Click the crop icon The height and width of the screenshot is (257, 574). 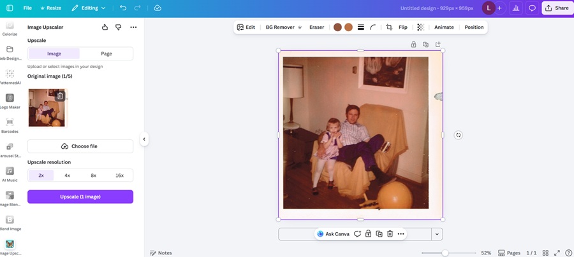pyautogui.click(x=389, y=27)
